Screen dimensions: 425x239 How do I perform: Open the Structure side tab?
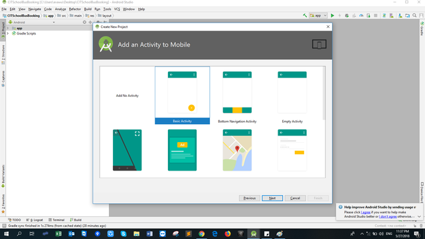[x=3, y=54]
